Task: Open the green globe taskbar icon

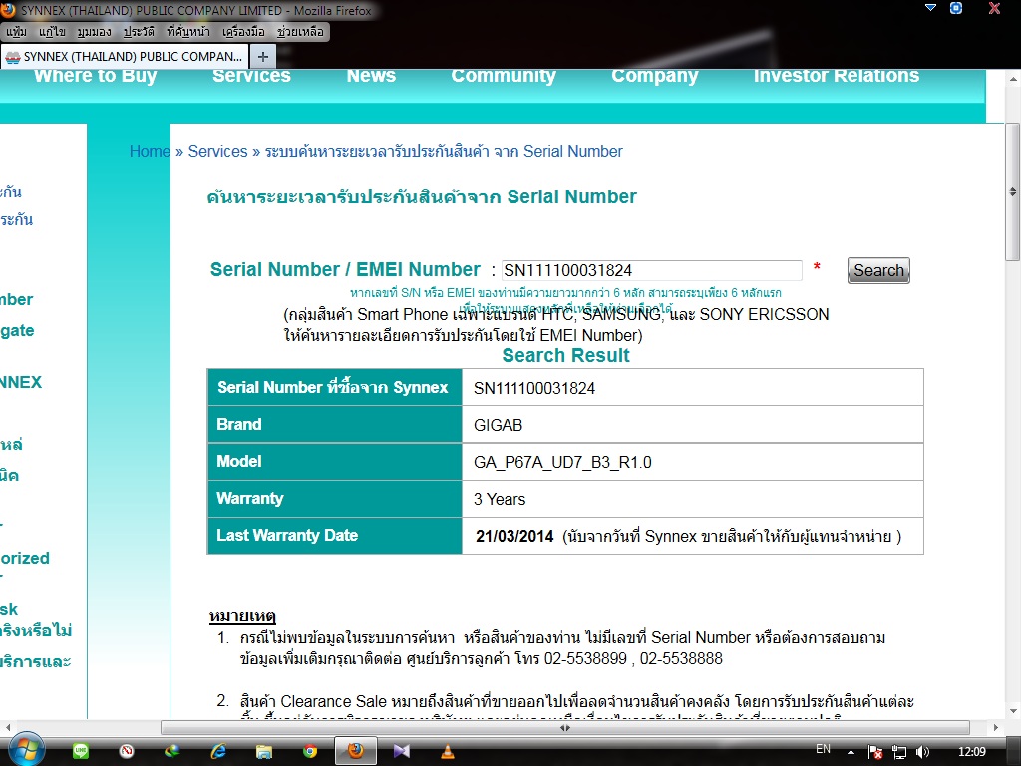Action: pos(171,751)
